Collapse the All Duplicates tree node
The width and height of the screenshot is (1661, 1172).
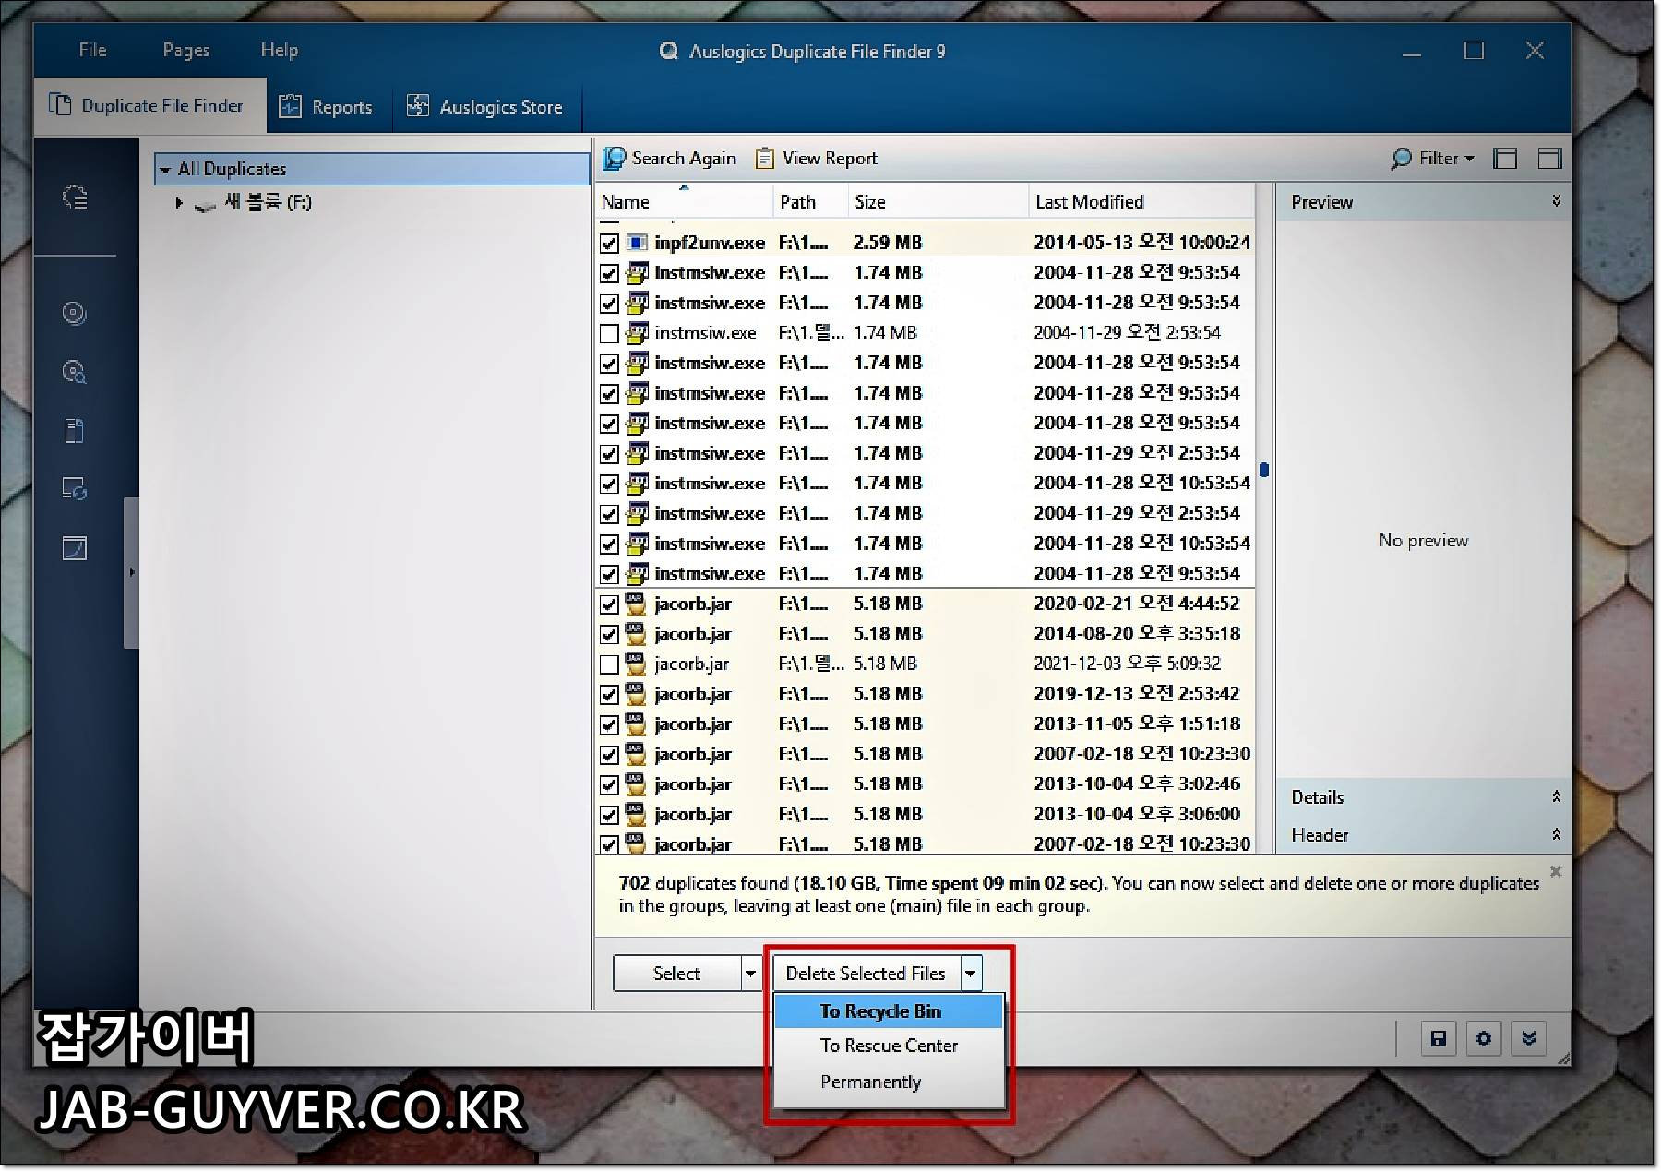[x=165, y=170]
